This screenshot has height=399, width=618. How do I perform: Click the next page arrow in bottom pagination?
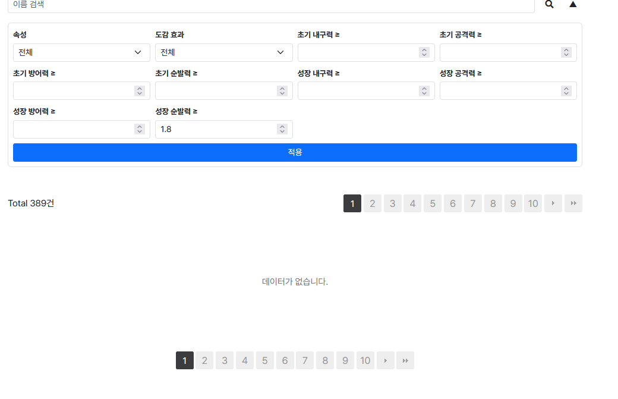[x=385, y=360]
